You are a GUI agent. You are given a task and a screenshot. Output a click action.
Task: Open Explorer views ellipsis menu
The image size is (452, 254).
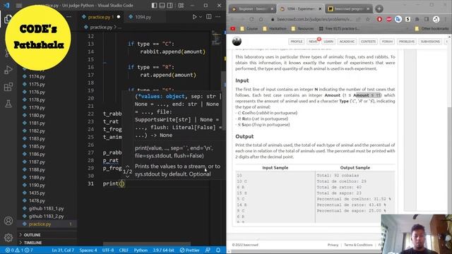[69, 17]
